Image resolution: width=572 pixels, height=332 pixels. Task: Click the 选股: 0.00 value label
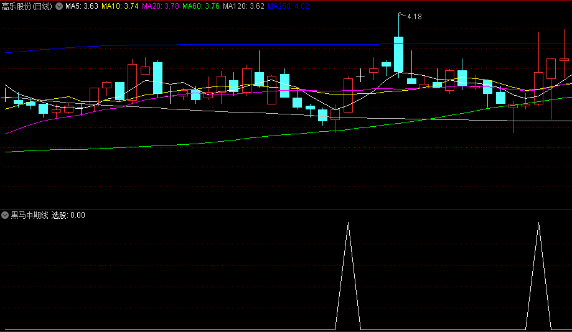point(68,215)
